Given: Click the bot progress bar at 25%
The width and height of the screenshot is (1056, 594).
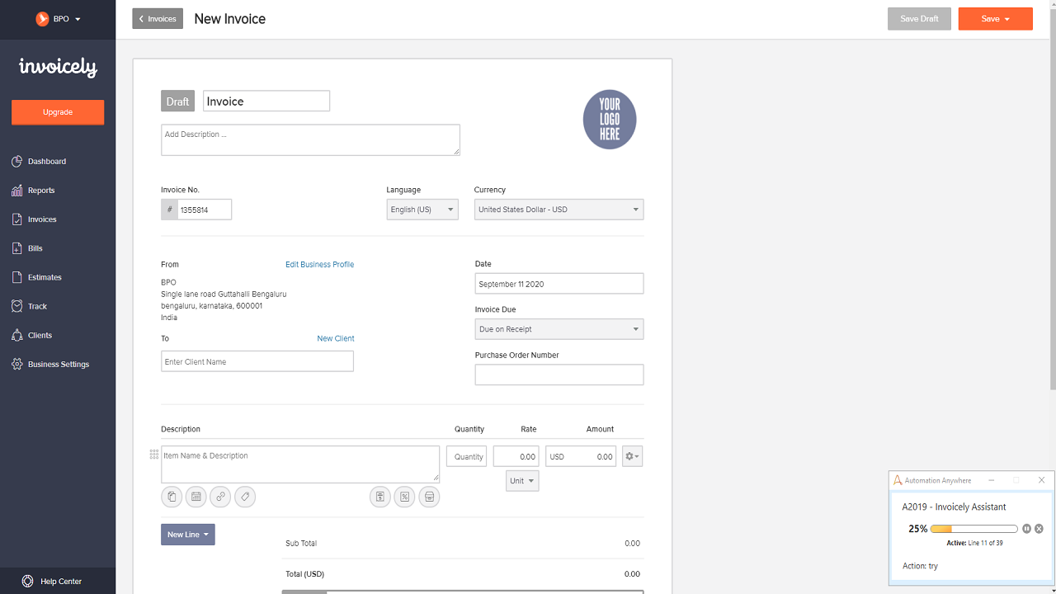Looking at the screenshot, I should (x=973, y=529).
